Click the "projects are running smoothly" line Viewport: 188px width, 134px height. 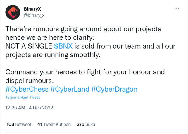(53, 55)
